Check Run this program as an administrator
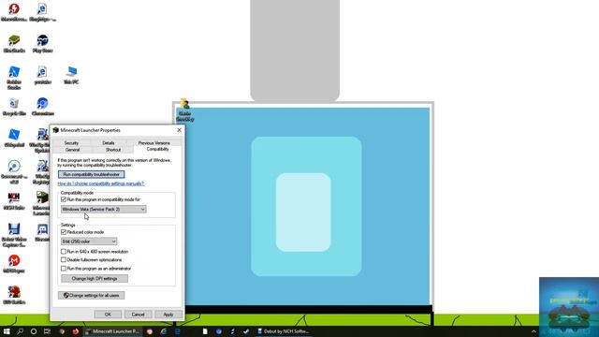The height and width of the screenshot is (337, 599). coord(64,269)
